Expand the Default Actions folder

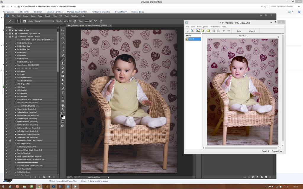tap(13, 30)
